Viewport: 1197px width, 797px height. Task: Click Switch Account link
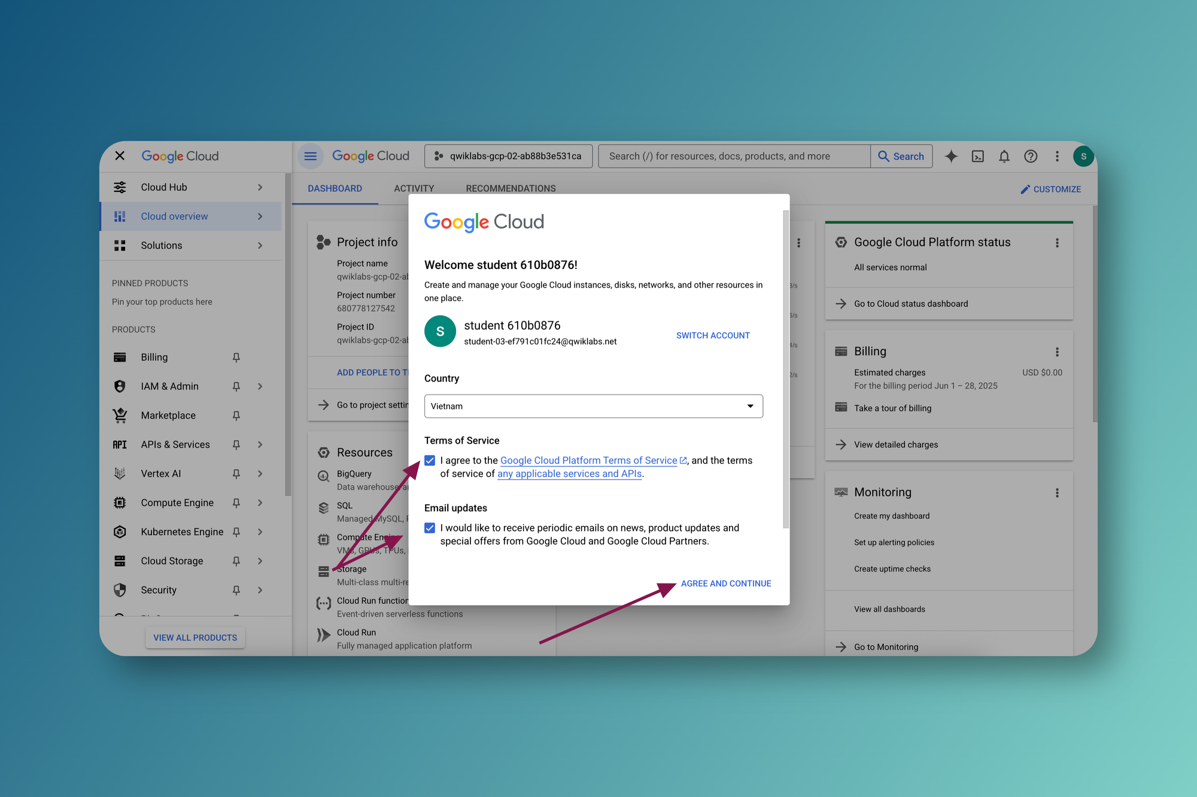click(x=713, y=335)
